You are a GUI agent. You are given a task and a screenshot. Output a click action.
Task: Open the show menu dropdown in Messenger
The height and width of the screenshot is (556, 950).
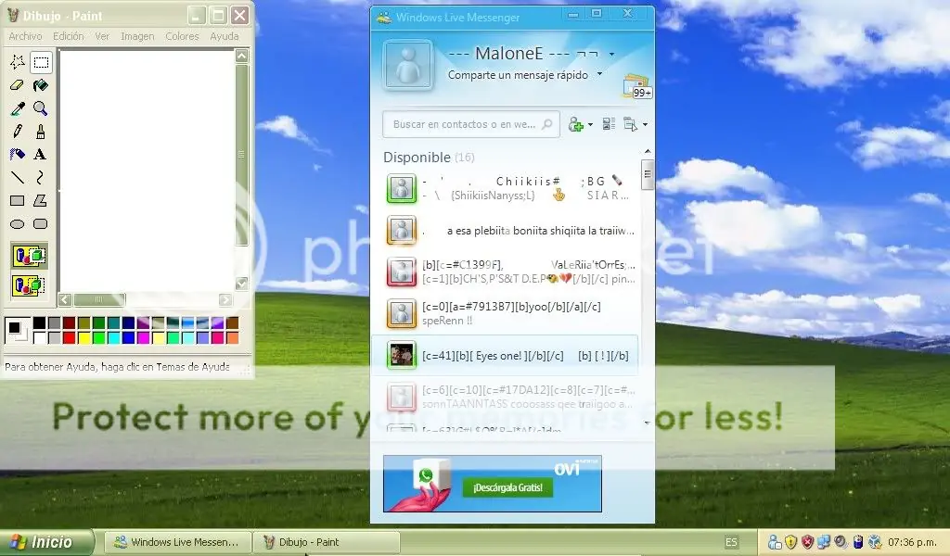(646, 124)
